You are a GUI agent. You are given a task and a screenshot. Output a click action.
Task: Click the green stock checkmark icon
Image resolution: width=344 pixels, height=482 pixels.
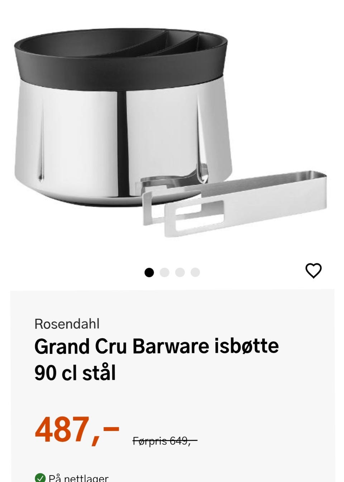[40, 478]
